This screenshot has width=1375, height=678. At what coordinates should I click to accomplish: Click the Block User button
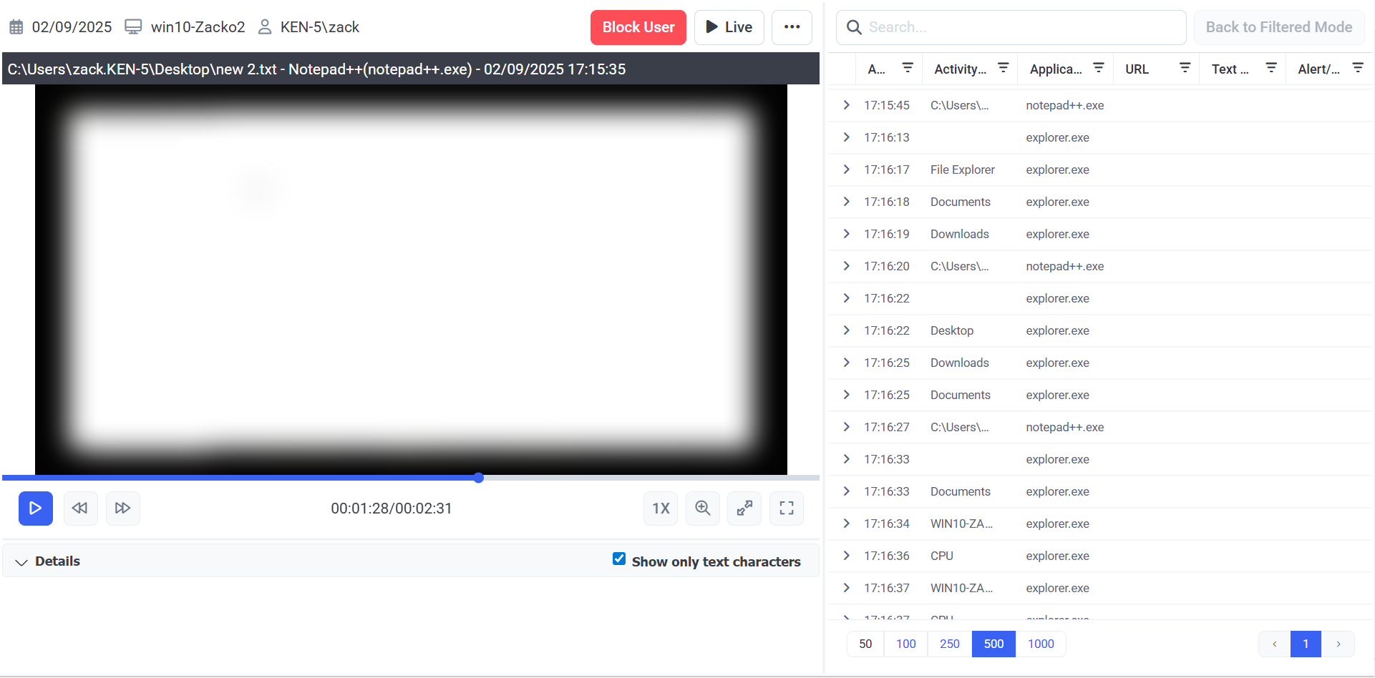(638, 27)
